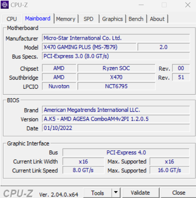Viewport: 196px width, 198px height.
Task: Open the Memory tab
Action: click(66, 19)
